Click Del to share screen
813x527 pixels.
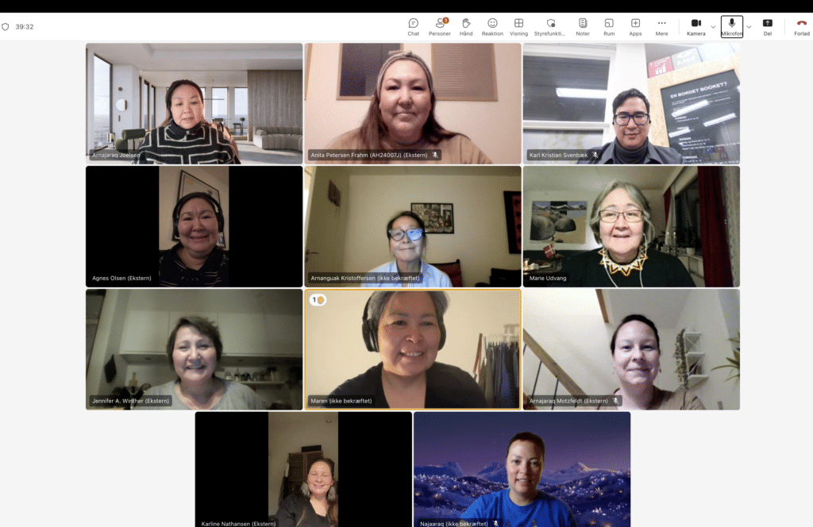click(x=767, y=26)
